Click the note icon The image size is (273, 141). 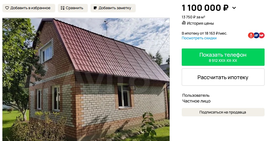[95, 8]
